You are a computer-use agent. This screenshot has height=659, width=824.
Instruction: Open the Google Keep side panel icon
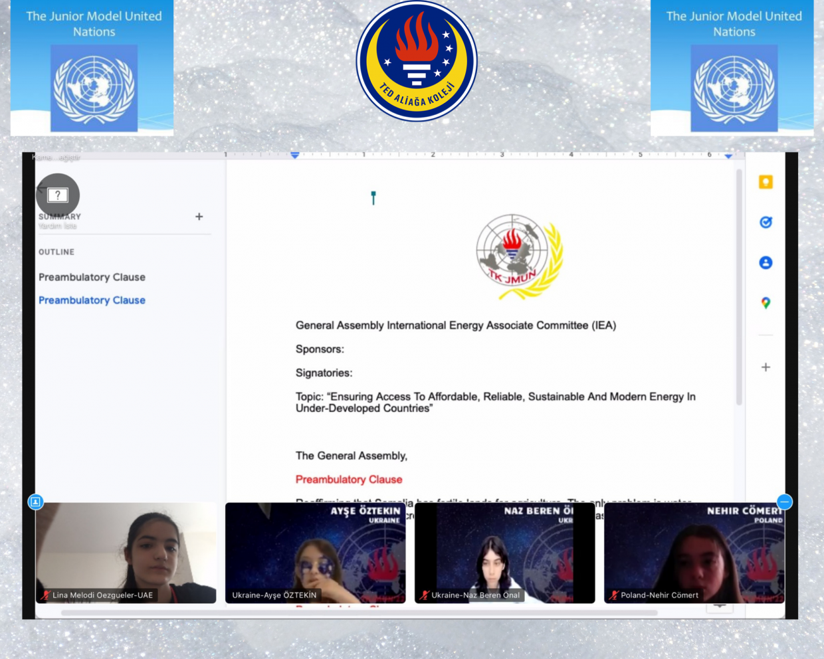point(766,182)
